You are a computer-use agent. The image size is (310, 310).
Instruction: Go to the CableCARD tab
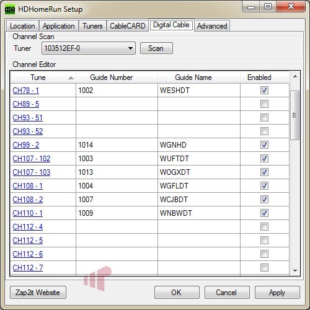point(128,26)
